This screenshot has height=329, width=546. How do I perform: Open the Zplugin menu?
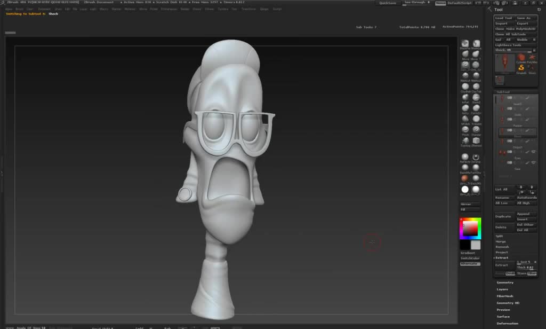click(264, 9)
